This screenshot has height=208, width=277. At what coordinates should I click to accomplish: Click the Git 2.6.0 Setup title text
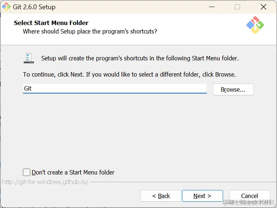click(x=34, y=7)
